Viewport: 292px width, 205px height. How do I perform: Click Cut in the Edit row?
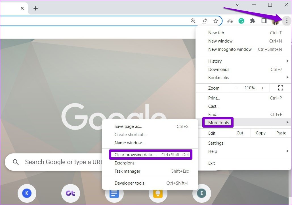click(240, 133)
